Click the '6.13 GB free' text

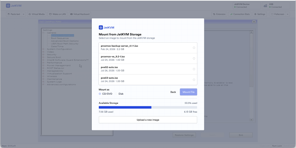tap(191, 112)
